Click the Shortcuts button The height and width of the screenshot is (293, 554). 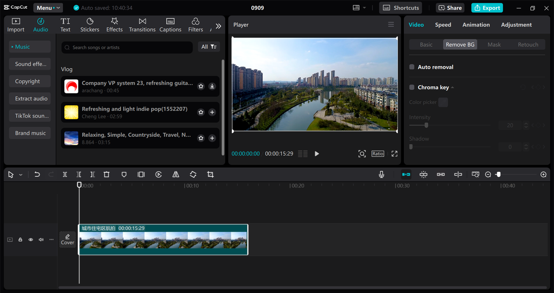click(x=401, y=8)
